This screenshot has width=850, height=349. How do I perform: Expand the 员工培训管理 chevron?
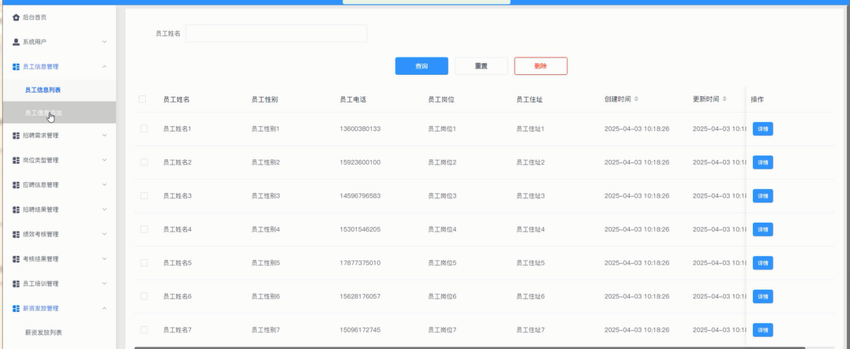pyautogui.click(x=104, y=283)
